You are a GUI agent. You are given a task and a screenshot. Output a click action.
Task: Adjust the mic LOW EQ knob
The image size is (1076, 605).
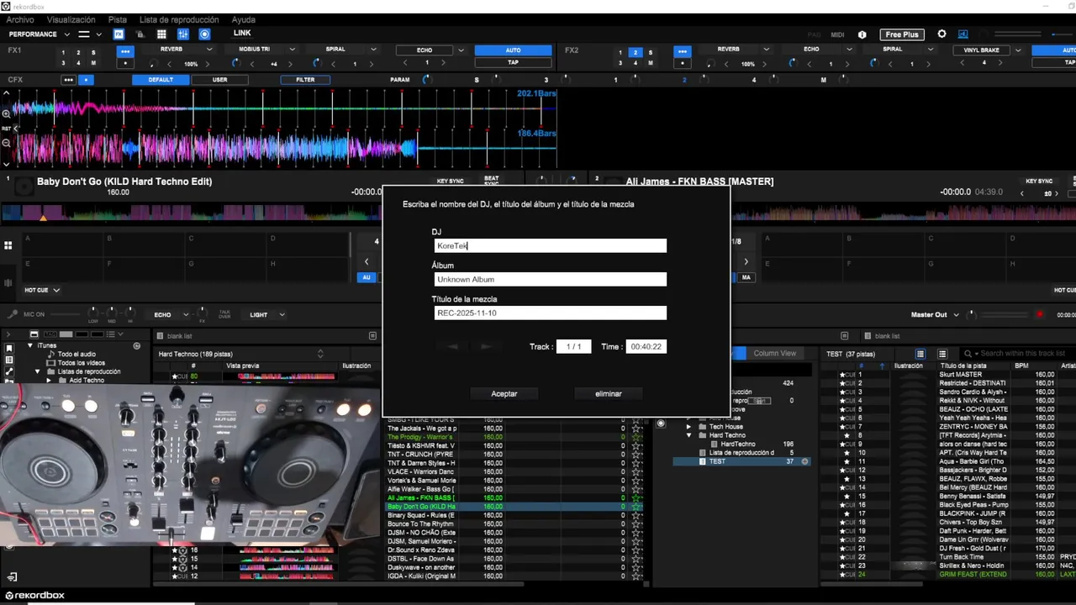coord(93,313)
